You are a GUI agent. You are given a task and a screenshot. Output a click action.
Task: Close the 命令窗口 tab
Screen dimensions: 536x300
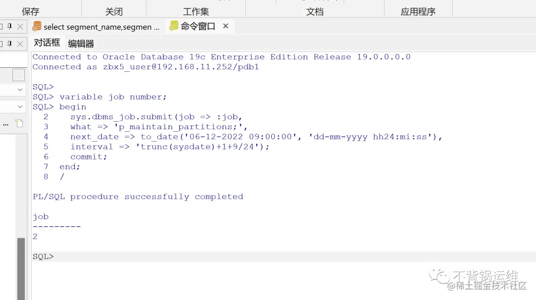[x=226, y=26]
